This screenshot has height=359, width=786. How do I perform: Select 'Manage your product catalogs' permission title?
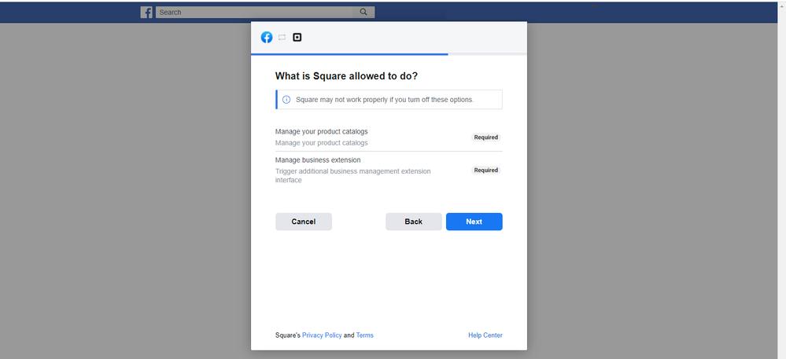321,132
